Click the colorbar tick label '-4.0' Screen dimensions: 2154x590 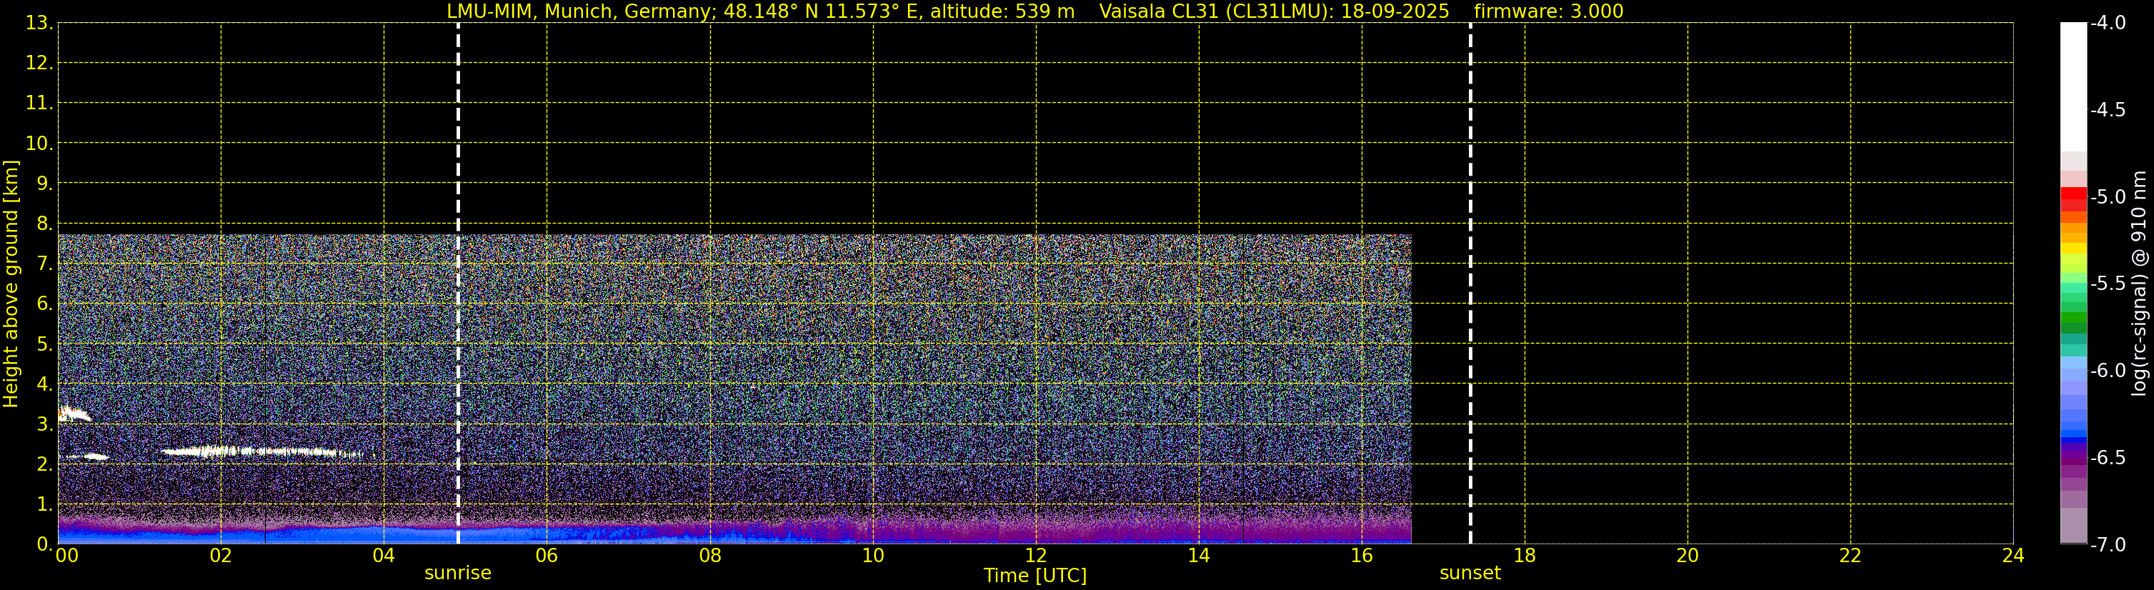pyautogui.click(x=2107, y=24)
